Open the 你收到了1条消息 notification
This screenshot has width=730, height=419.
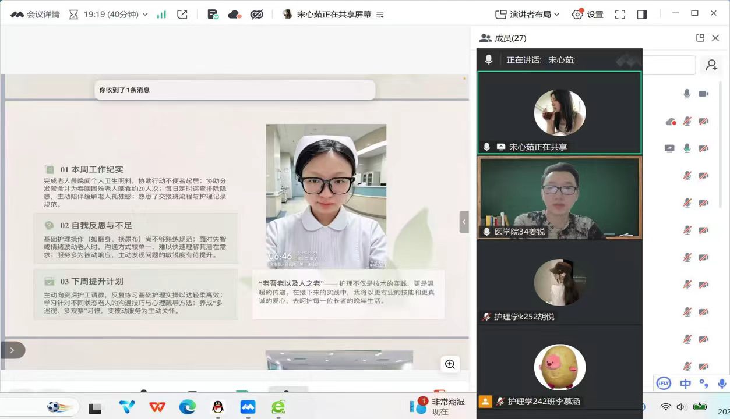(x=235, y=90)
